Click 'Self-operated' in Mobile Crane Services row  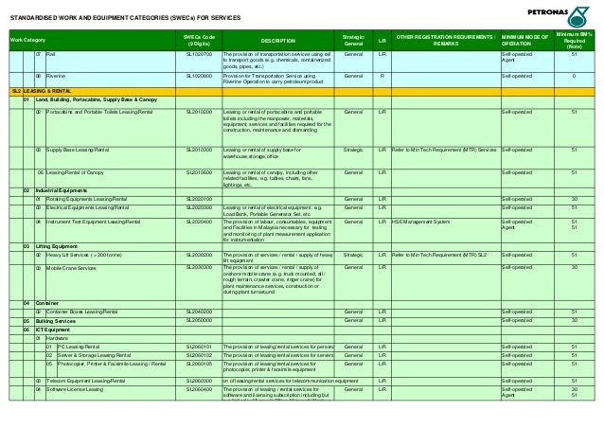pyautogui.click(x=517, y=267)
